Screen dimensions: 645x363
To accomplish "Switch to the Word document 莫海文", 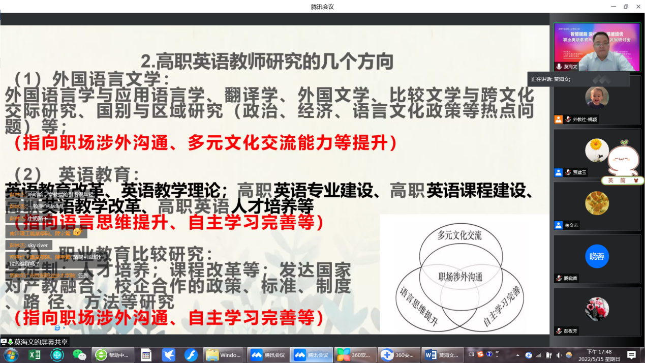I will click(443, 355).
